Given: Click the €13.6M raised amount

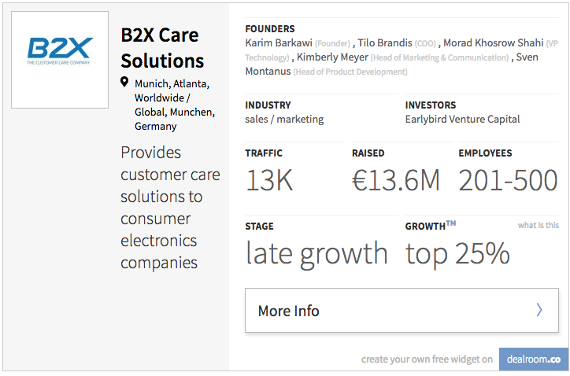Looking at the screenshot, I should click(x=396, y=180).
